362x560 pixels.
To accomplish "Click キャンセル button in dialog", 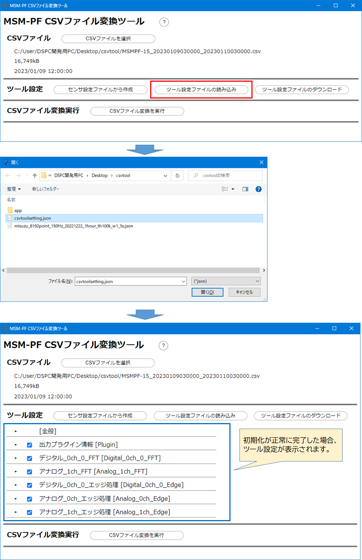I will point(244,292).
